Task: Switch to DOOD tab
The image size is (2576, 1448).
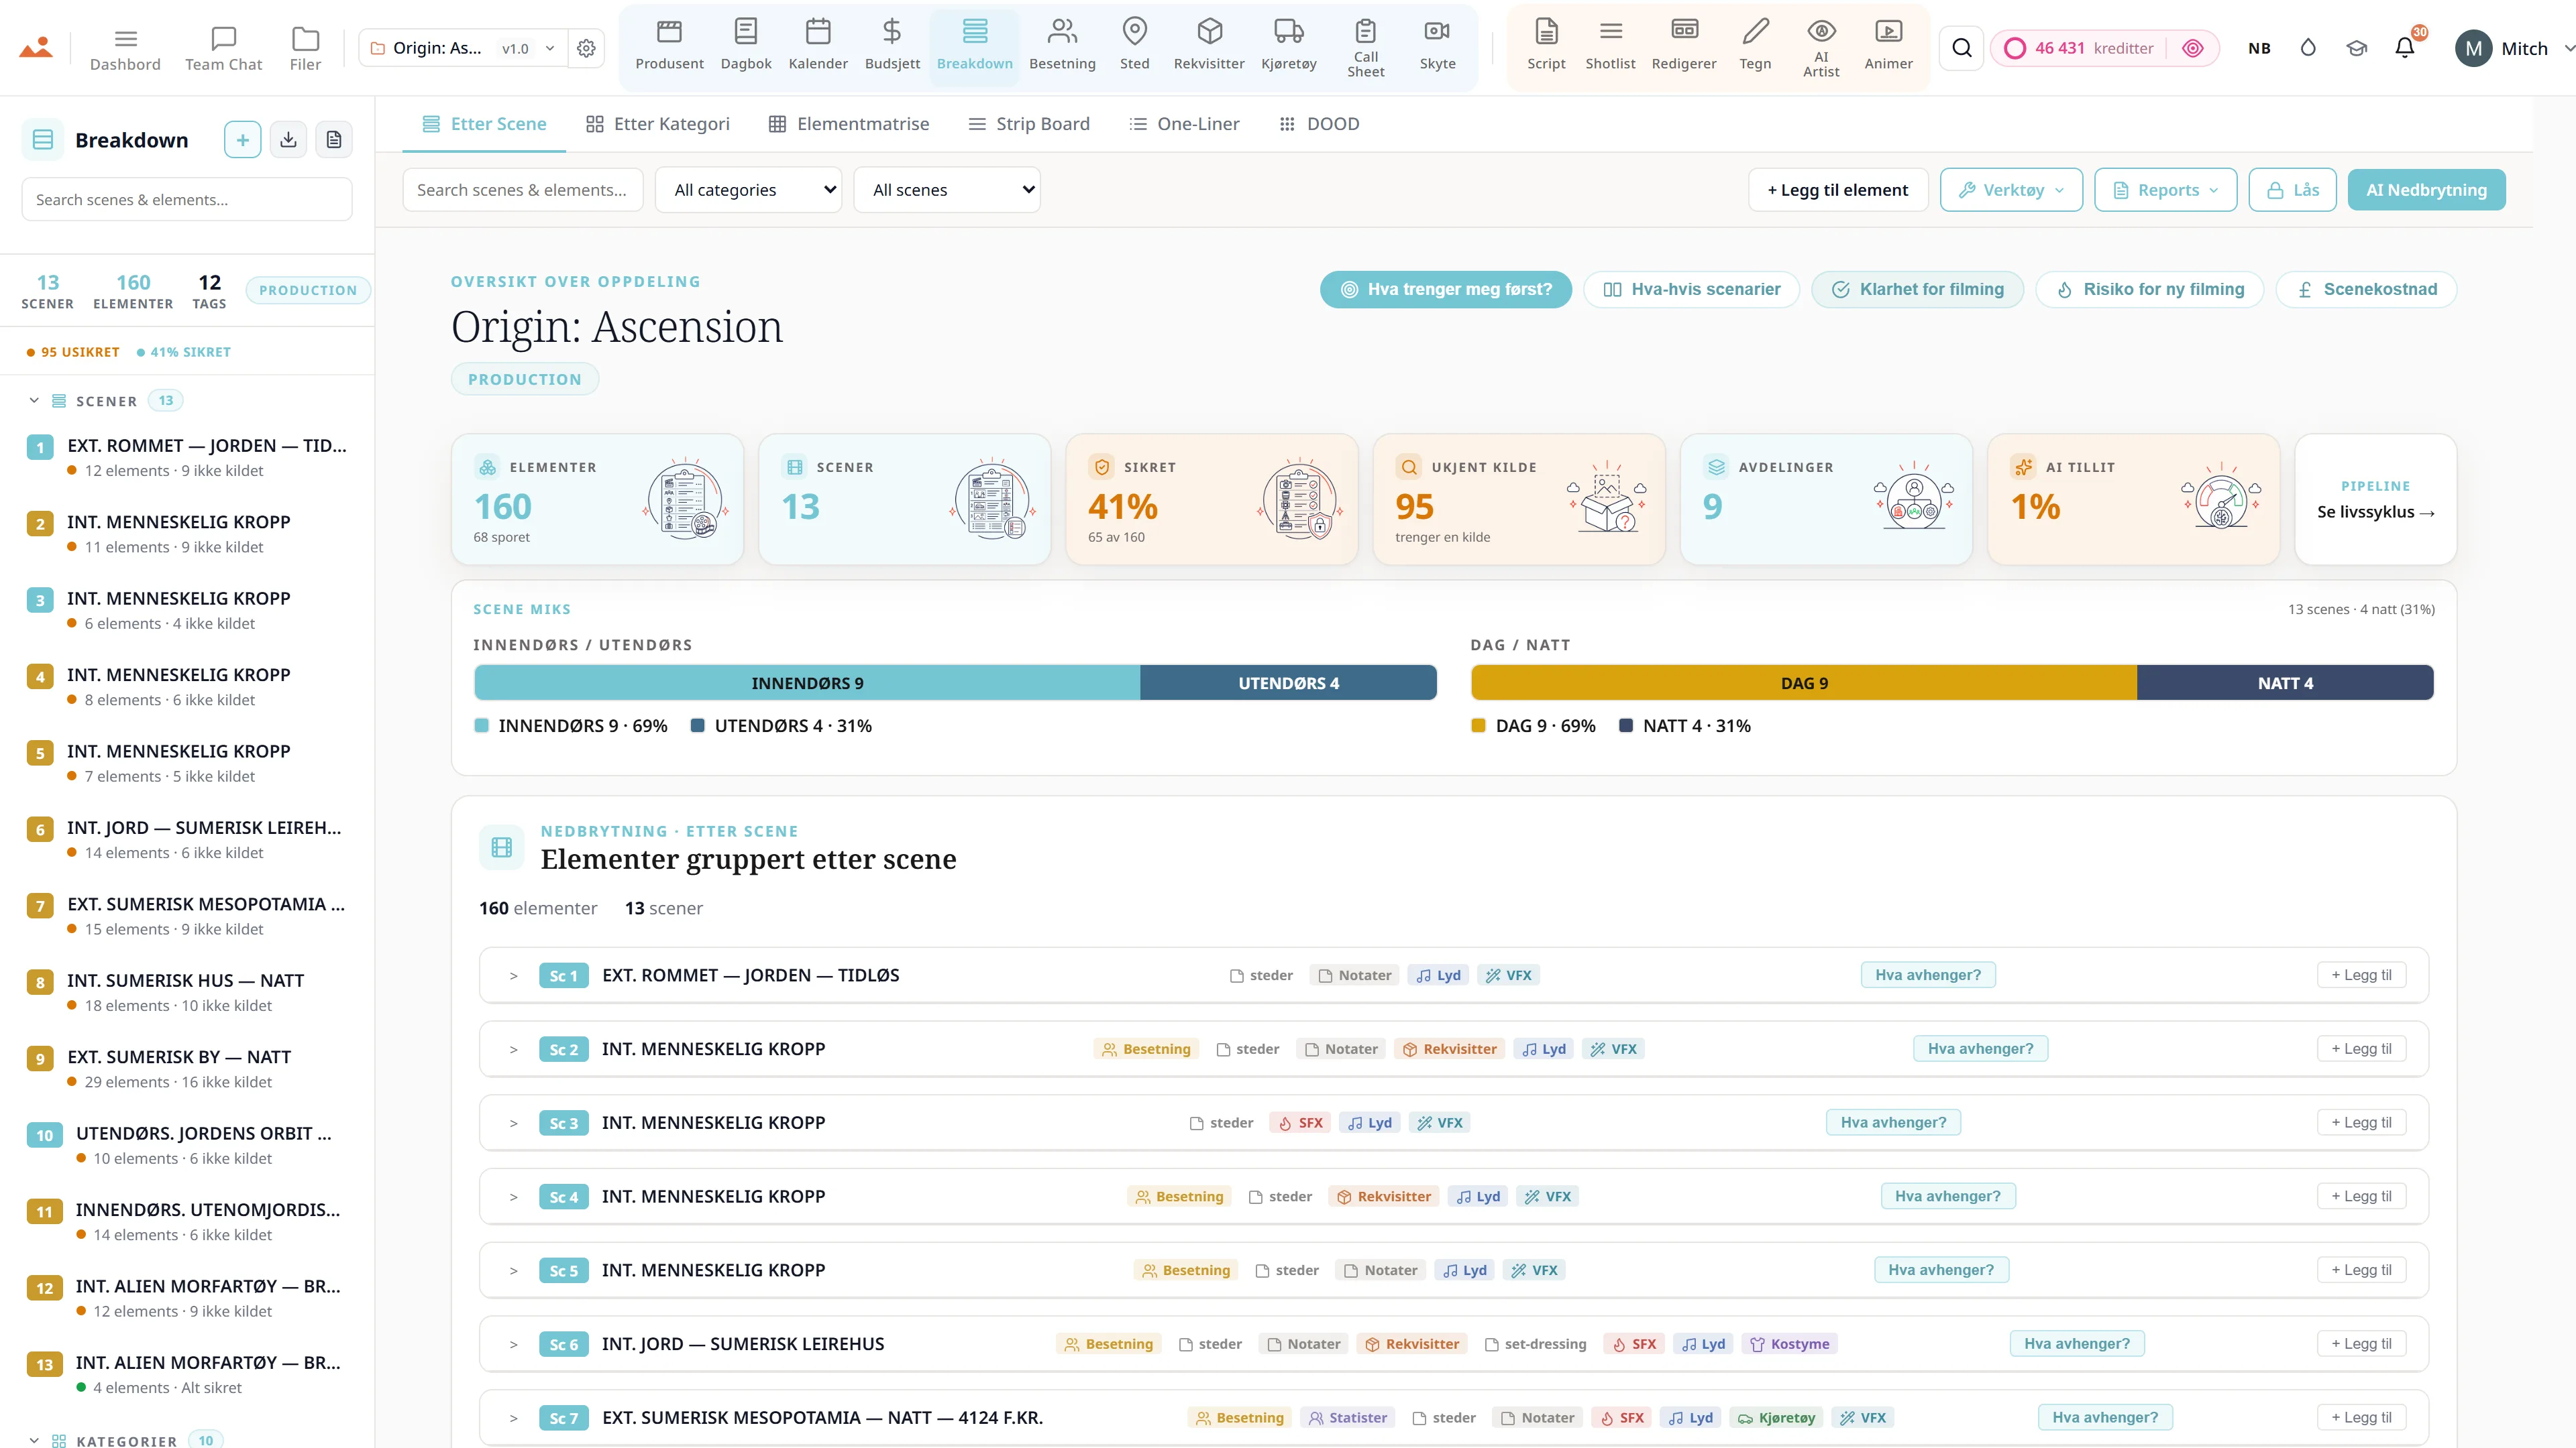Action: [1319, 124]
